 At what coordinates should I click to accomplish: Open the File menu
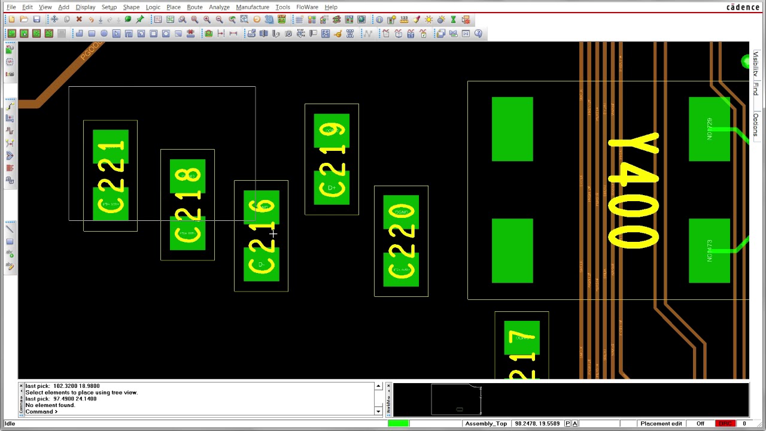click(x=11, y=7)
